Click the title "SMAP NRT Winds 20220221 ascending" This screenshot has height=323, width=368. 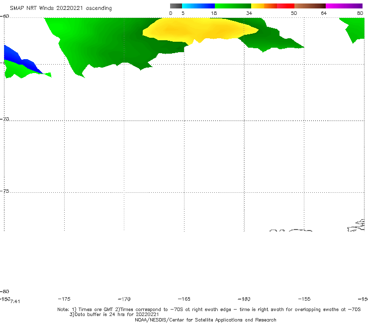(x=61, y=8)
